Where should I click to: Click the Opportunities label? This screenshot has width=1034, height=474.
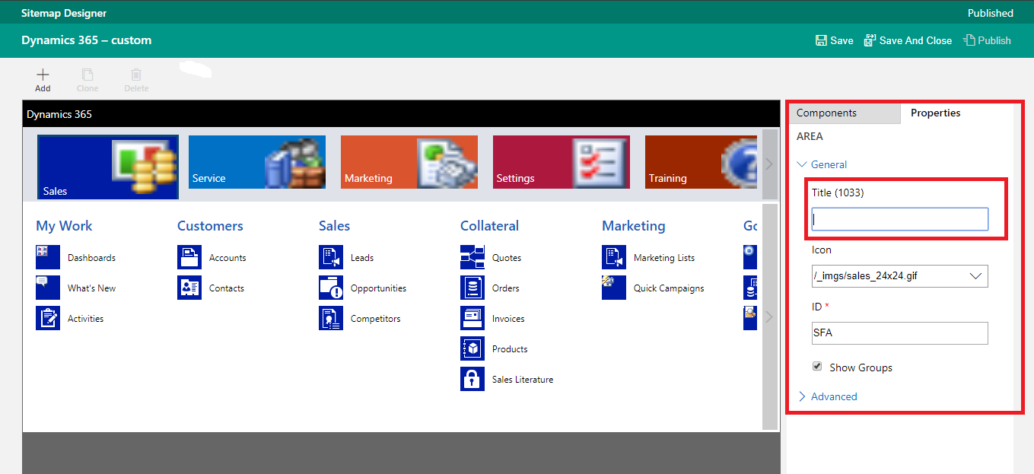tap(378, 288)
